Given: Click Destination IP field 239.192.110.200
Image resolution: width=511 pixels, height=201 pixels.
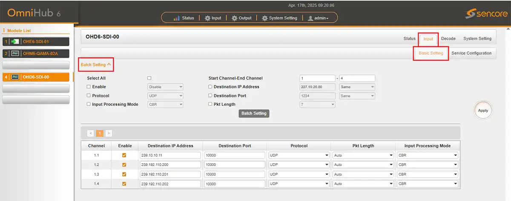Looking at the screenshot, I should click(x=170, y=165).
